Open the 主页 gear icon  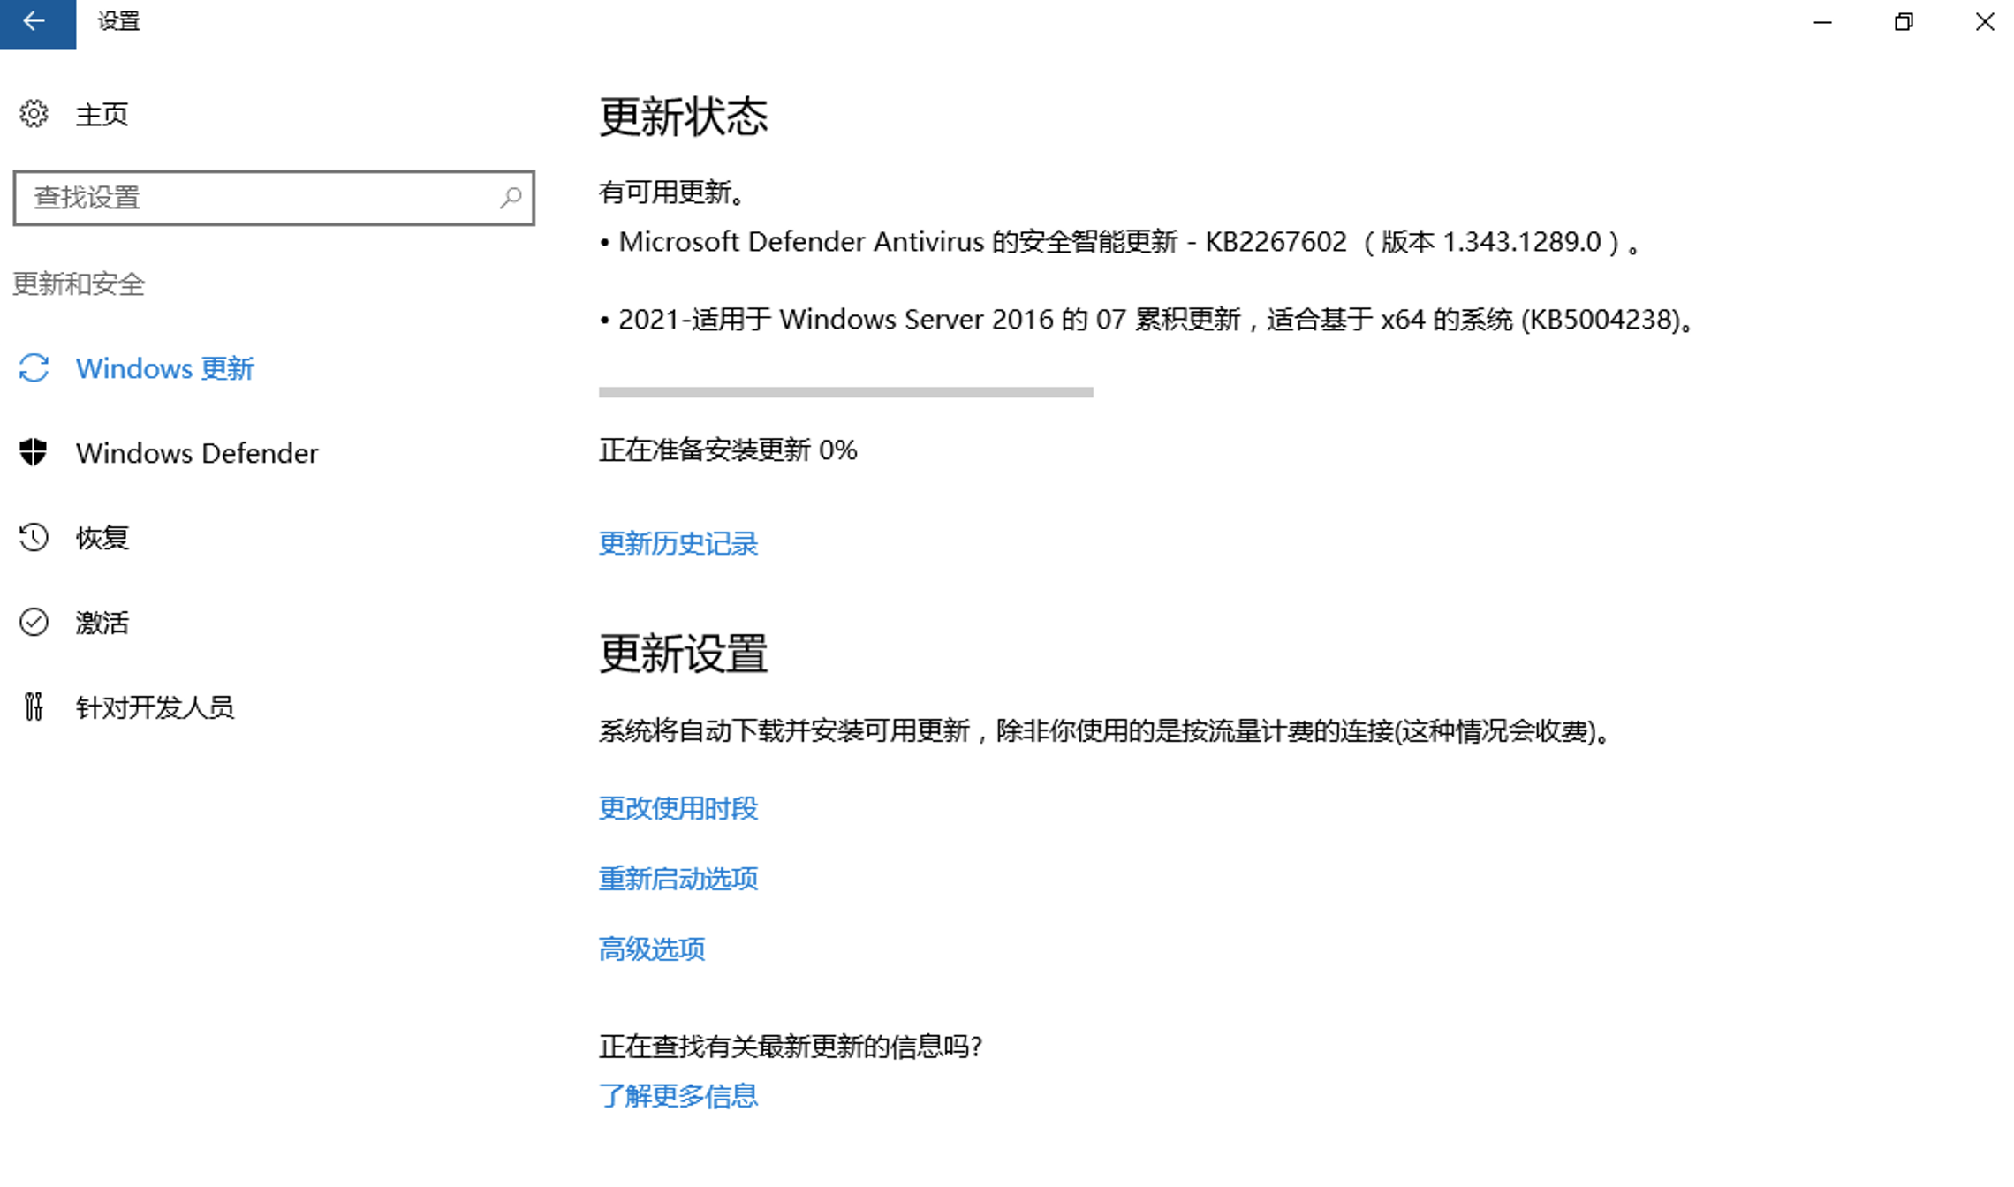(34, 114)
